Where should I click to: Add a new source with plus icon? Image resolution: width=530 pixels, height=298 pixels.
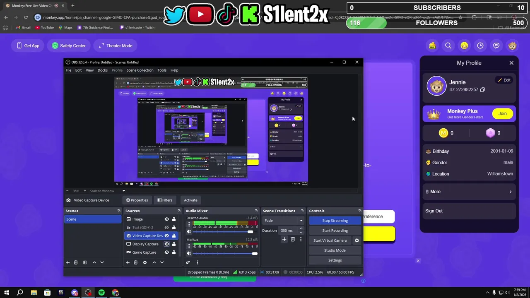coord(128,262)
